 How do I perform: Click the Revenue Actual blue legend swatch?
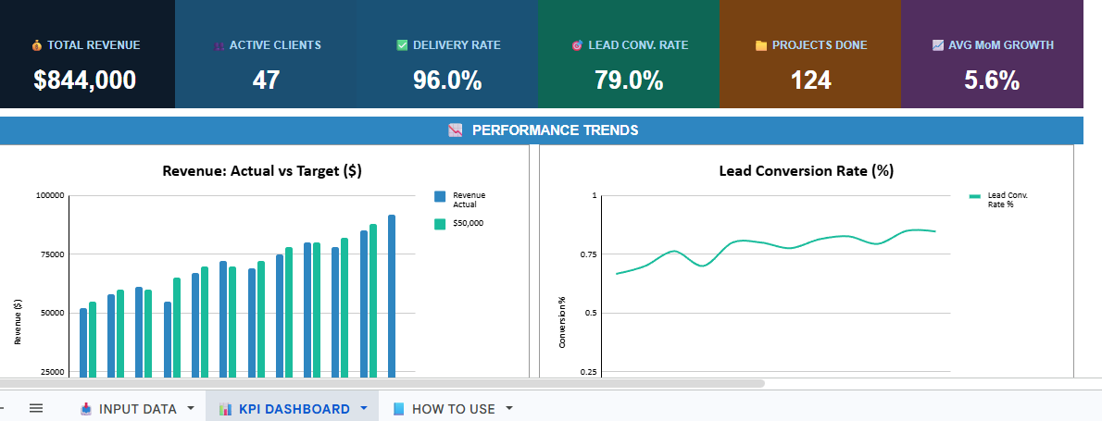coord(440,196)
